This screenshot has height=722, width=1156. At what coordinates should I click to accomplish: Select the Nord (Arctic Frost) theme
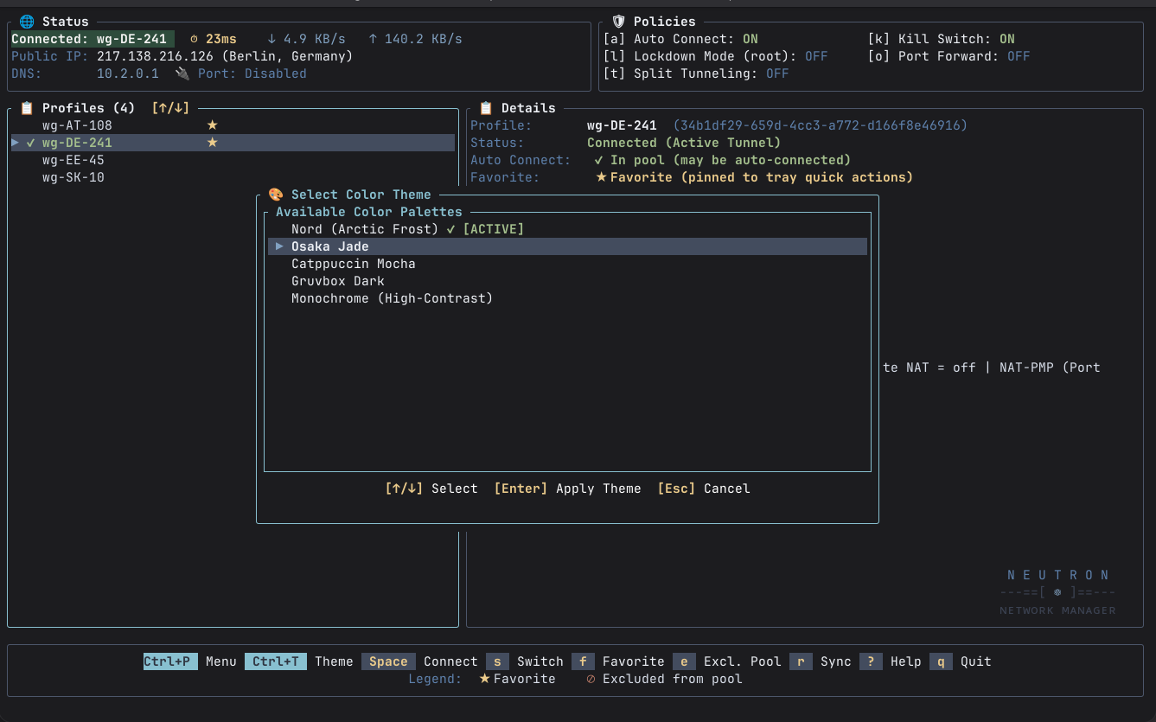565,229
